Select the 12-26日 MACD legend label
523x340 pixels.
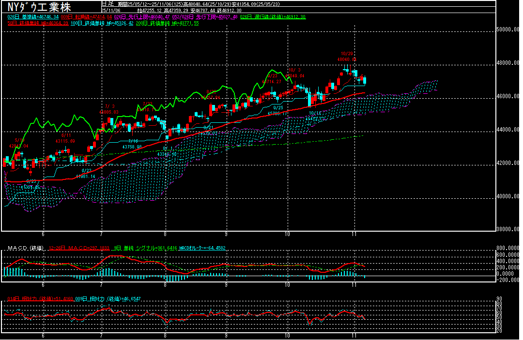point(78,248)
